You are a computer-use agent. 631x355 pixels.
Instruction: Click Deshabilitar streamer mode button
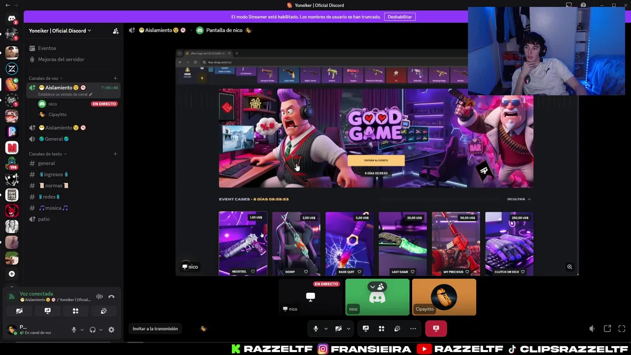tap(400, 17)
